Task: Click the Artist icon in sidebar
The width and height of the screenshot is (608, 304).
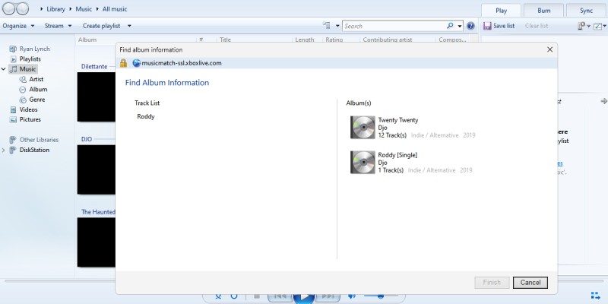Action: (23, 79)
